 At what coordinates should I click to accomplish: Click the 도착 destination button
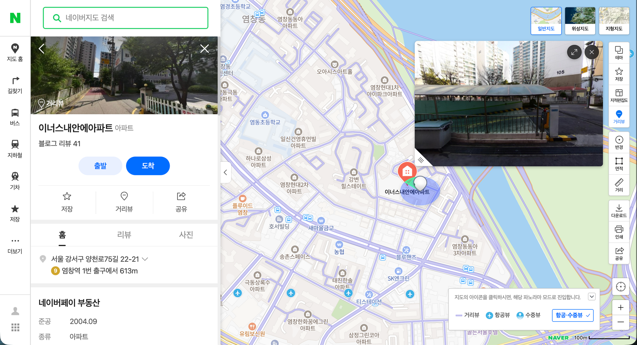click(148, 166)
